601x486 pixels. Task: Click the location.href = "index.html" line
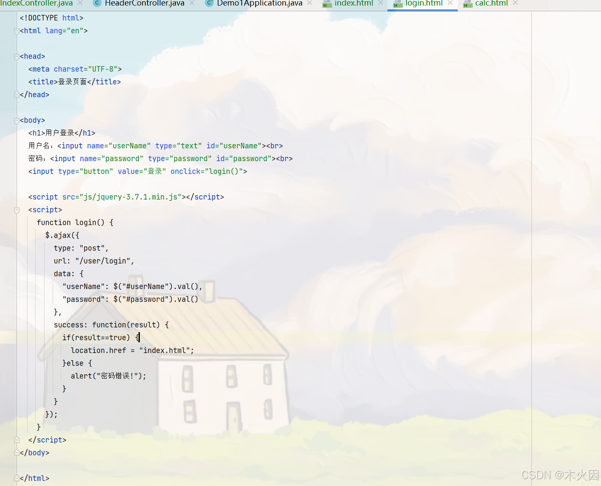point(132,350)
